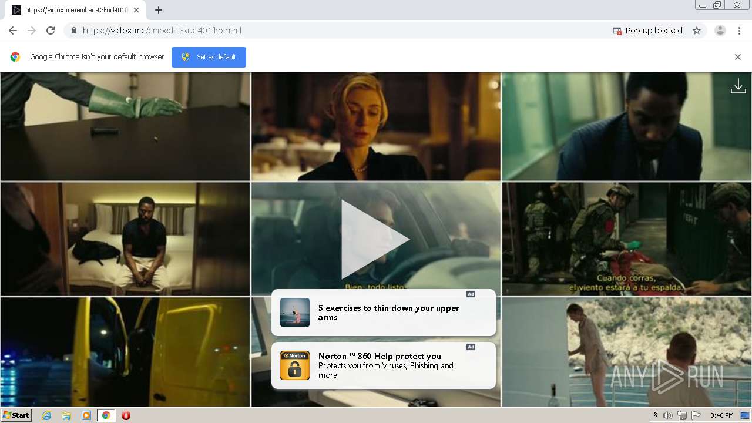Click the red Opera taskbar icon
This screenshot has width=752, height=423.
pos(126,415)
